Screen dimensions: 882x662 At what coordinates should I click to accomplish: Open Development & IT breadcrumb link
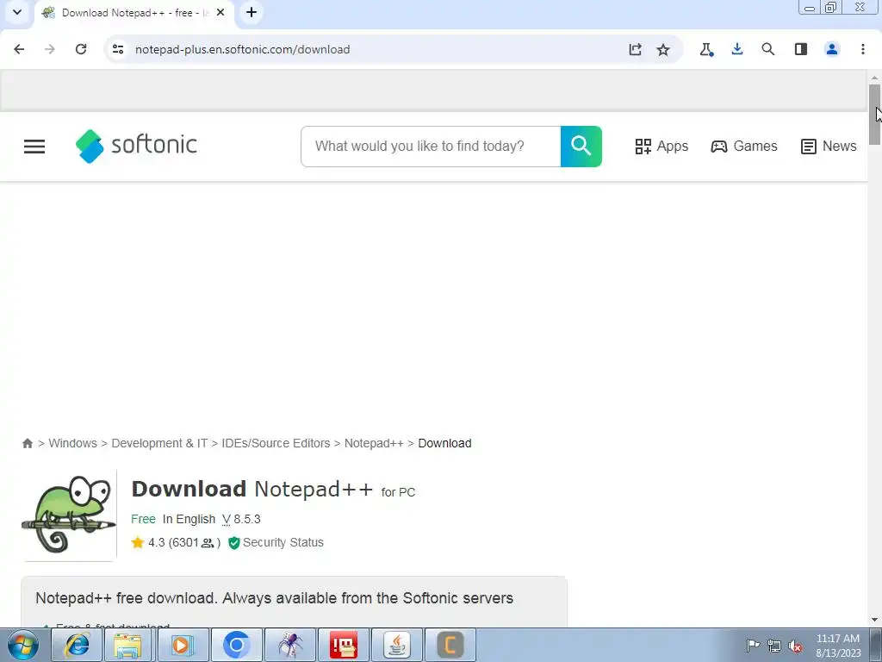tap(159, 444)
